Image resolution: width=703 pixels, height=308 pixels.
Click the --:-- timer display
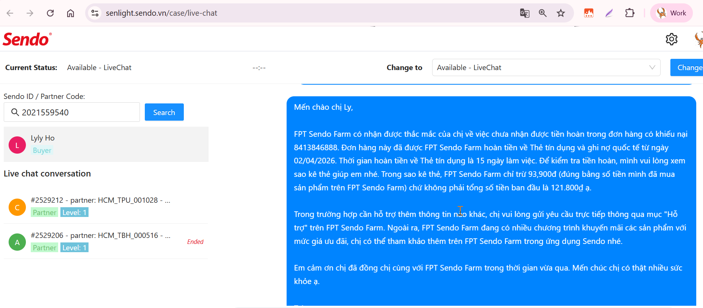coord(259,67)
